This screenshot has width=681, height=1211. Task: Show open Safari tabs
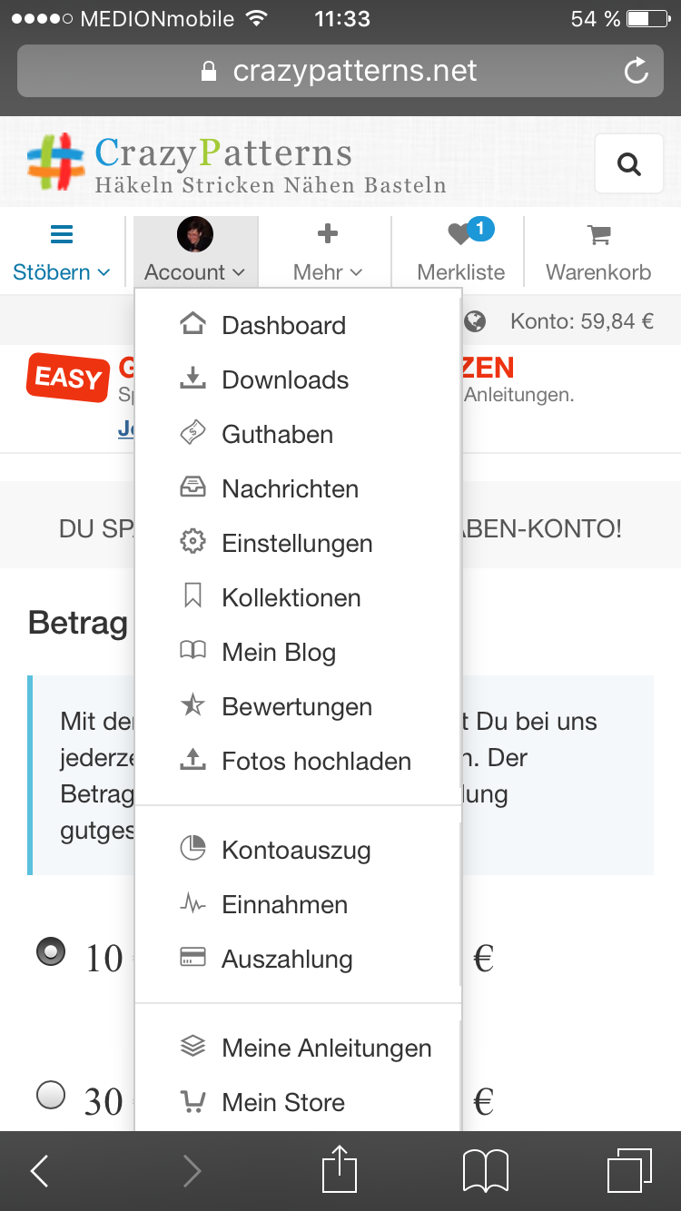tap(629, 1170)
